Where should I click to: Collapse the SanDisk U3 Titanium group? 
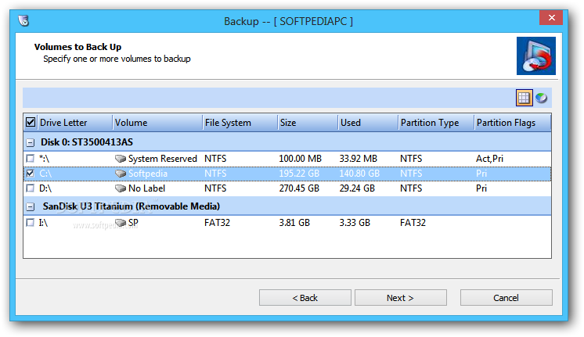30,206
